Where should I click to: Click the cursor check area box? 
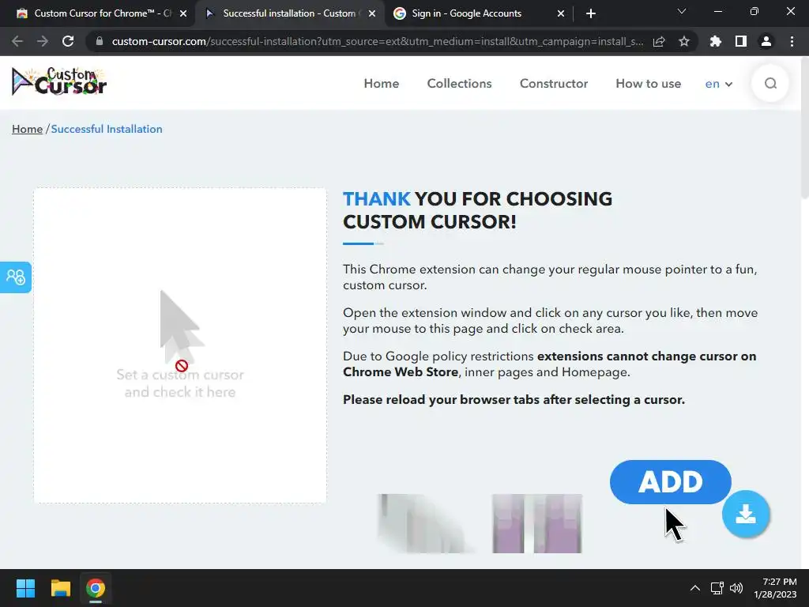pyautogui.click(x=180, y=345)
